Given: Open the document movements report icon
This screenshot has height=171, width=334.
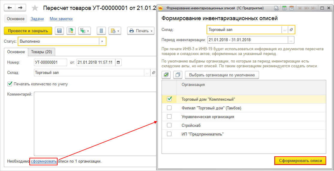Looking at the screenshot, I should [x=101, y=31].
